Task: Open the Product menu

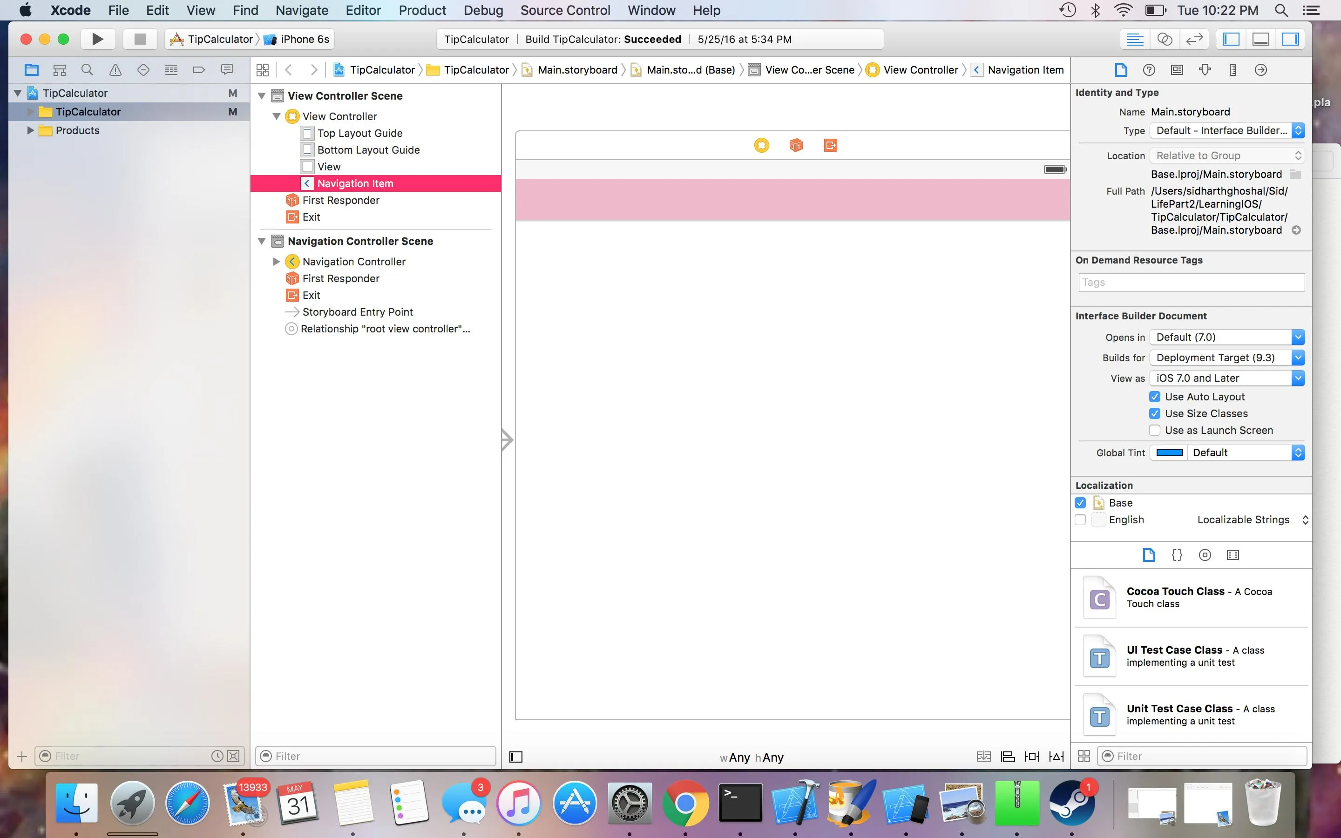Action: pyautogui.click(x=422, y=10)
